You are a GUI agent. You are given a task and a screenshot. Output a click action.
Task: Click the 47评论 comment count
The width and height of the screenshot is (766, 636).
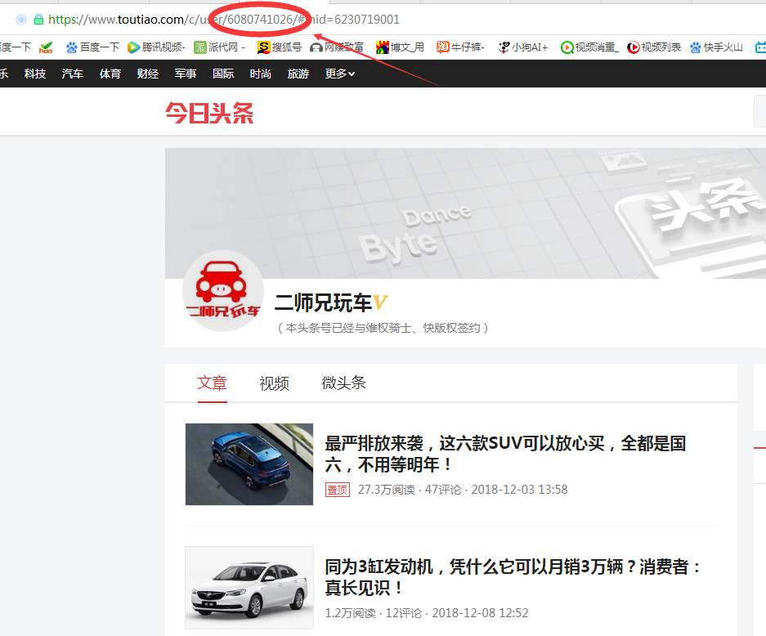442,490
